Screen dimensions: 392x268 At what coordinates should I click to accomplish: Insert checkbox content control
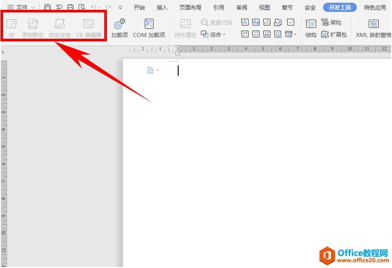click(x=290, y=22)
